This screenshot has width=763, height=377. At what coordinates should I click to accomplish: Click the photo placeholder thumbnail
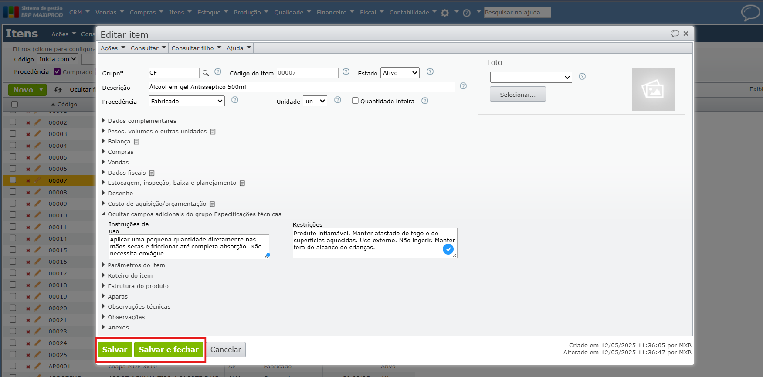[x=653, y=89]
